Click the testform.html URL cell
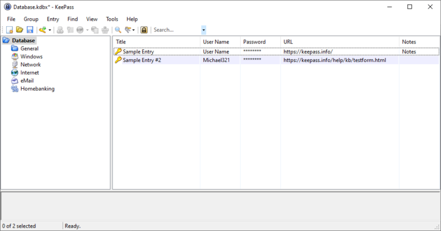 click(335, 60)
